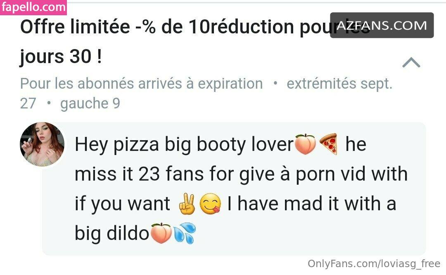Viewport: 446px width, 275px height.
Task: Click "Pour les abonnés arrivés à expiration" text
Action: 141,84
